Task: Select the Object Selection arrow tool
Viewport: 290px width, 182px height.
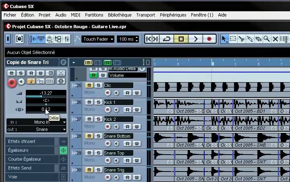Action: point(224,39)
